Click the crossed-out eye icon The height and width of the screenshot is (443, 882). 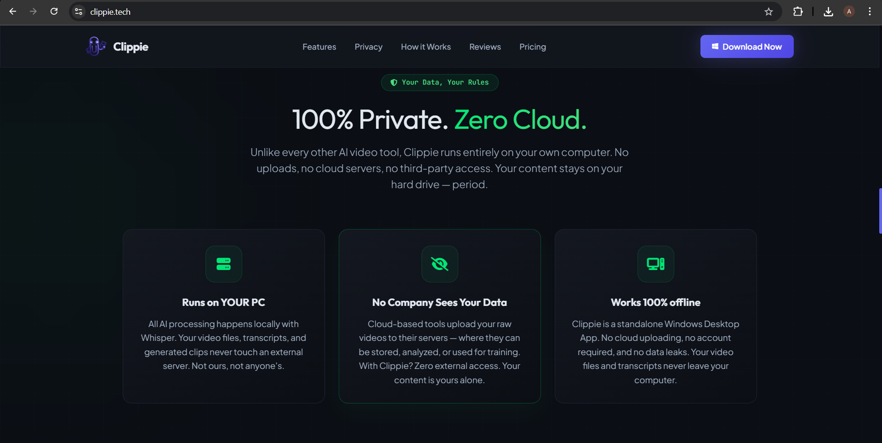(439, 264)
